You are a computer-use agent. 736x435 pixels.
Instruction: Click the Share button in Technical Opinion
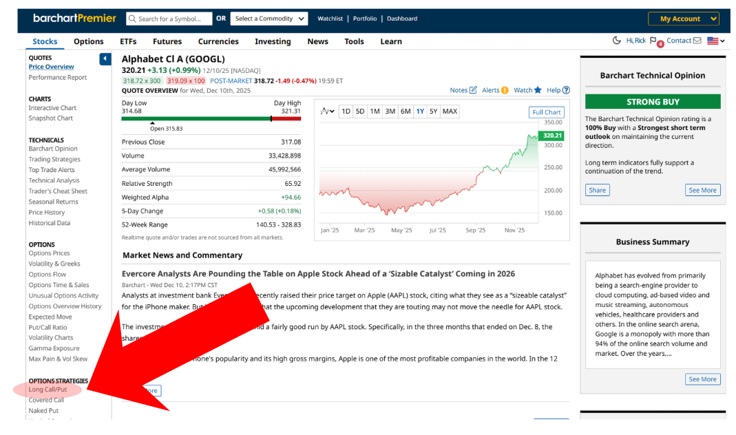[597, 190]
